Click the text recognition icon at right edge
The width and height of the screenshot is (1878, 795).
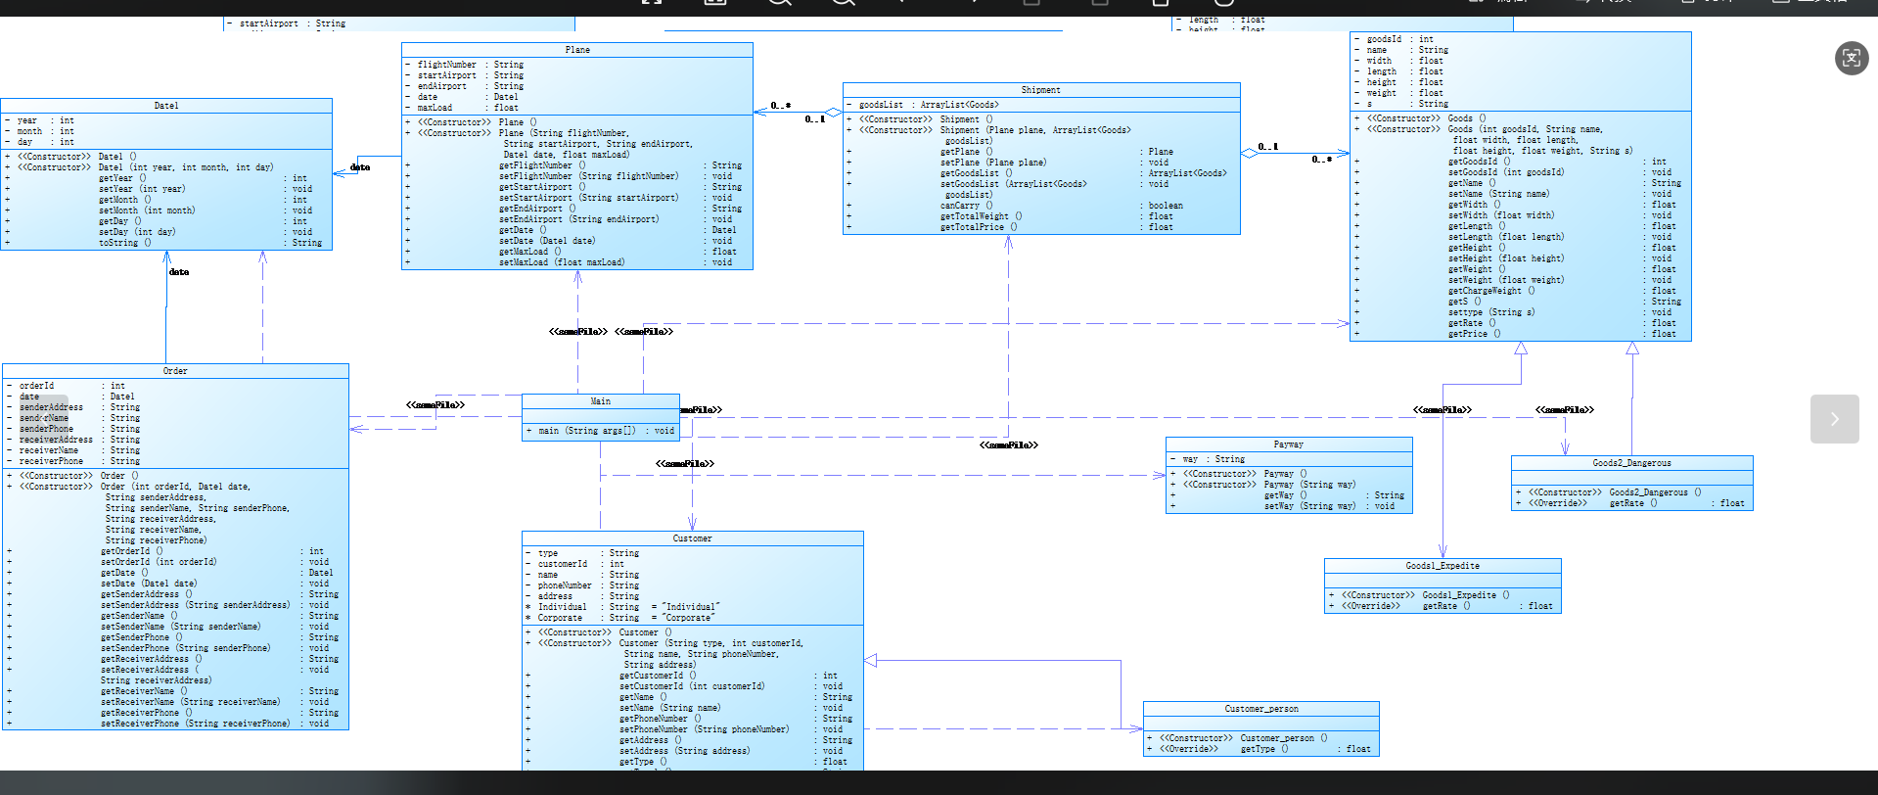coord(1851,59)
